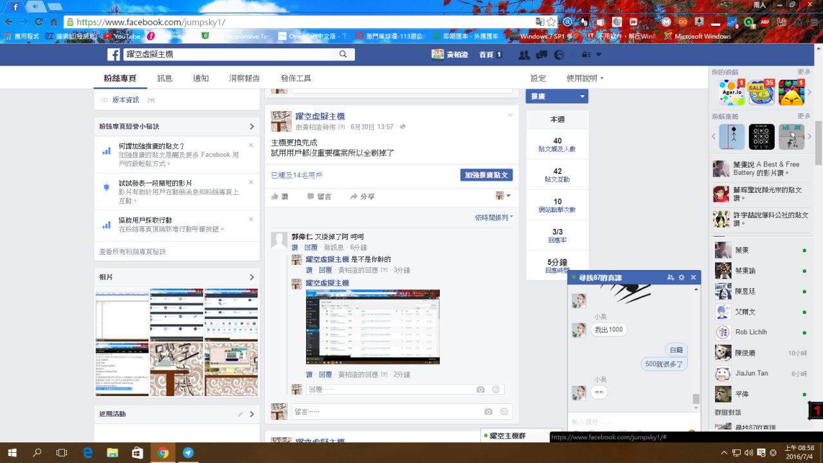The width and height of the screenshot is (823, 463).
Task: Open chat with JiaJun Tan
Action: click(760, 373)
